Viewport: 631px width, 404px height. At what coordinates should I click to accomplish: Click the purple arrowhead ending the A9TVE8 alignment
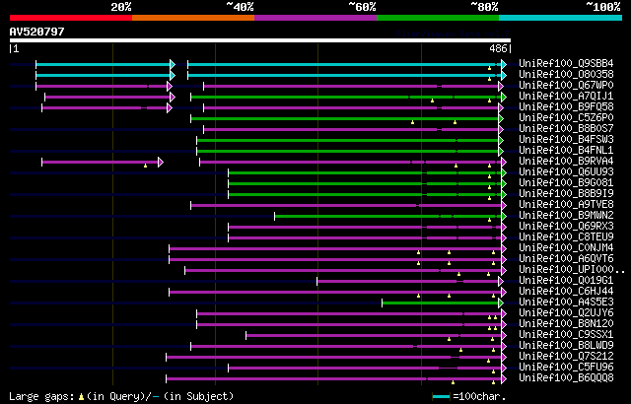point(504,205)
